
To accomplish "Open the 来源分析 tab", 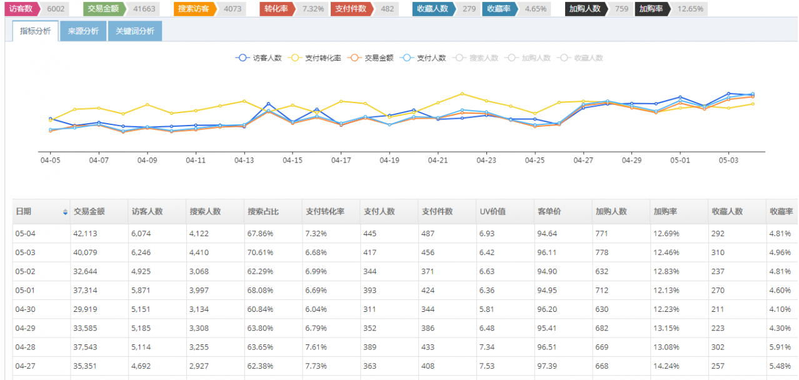I will pyautogui.click(x=83, y=31).
